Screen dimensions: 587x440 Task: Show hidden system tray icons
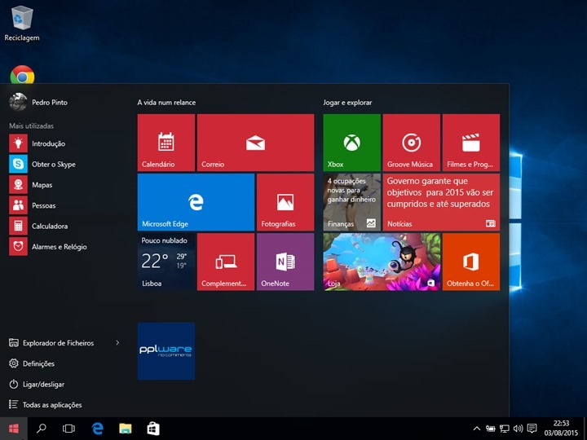tap(477, 429)
